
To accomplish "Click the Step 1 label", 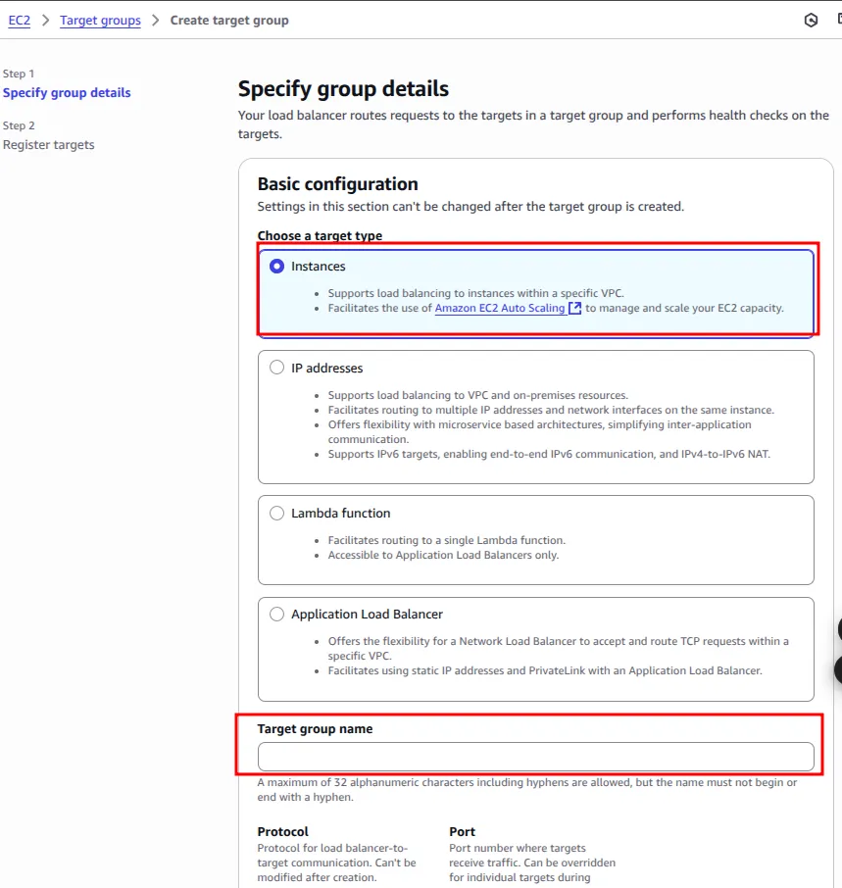I will [x=19, y=74].
